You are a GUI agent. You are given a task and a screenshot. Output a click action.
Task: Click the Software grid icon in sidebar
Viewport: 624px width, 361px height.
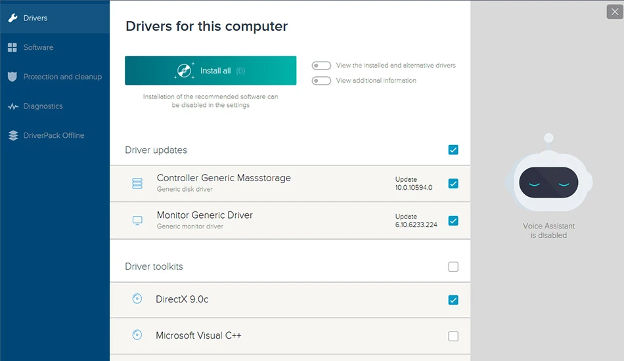(x=12, y=47)
